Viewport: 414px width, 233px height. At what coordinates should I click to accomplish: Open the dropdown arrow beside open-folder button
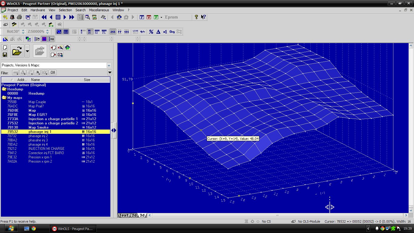pyautogui.click(x=27, y=51)
